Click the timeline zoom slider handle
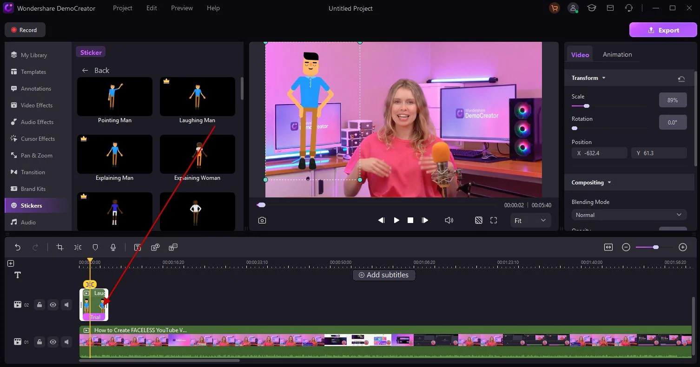 coord(656,247)
